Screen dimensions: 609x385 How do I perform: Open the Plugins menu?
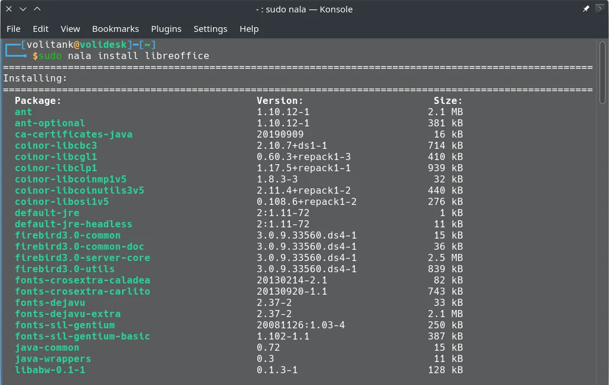coord(166,29)
